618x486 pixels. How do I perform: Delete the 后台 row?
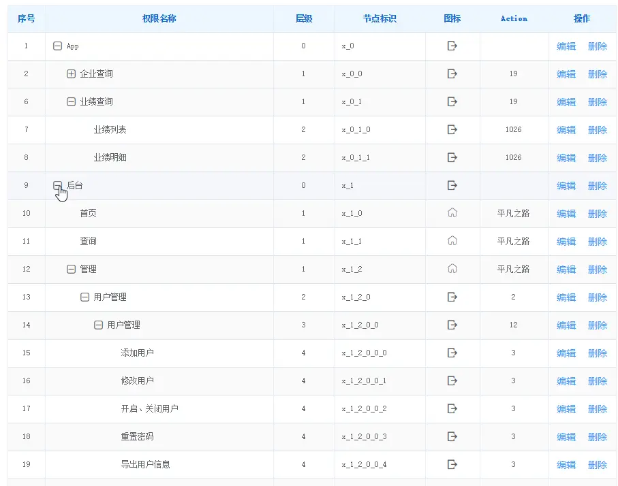[x=598, y=187]
